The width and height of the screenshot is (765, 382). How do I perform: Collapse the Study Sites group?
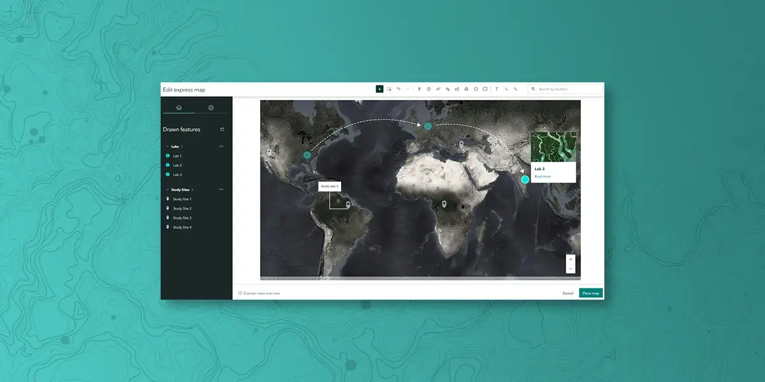tap(167, 189)
